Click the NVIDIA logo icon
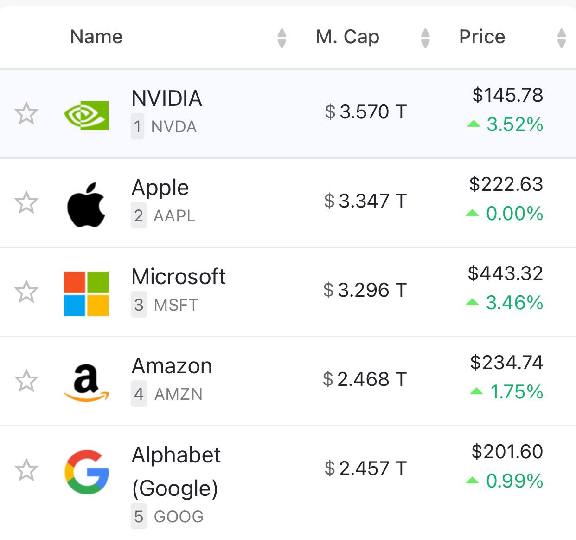The image size is (576, 540). pos(86,115)
